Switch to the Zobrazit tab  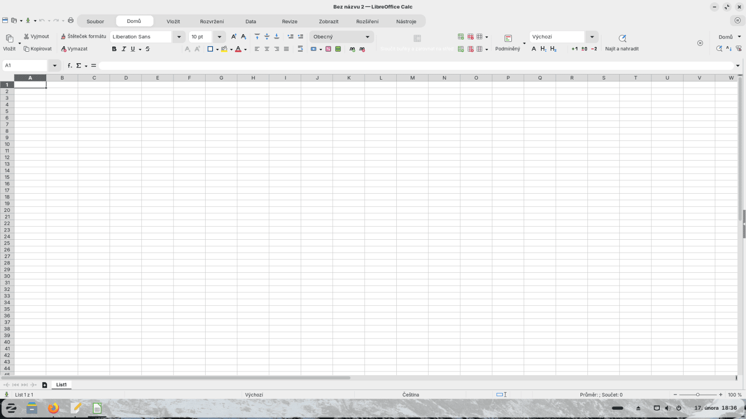click(329, 21)
